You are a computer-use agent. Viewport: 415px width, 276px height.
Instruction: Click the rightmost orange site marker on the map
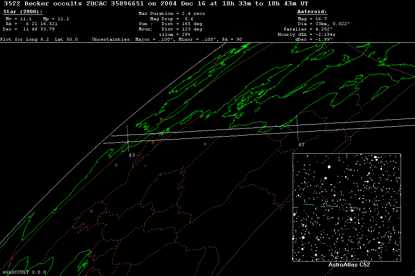[x=205, y=144]
